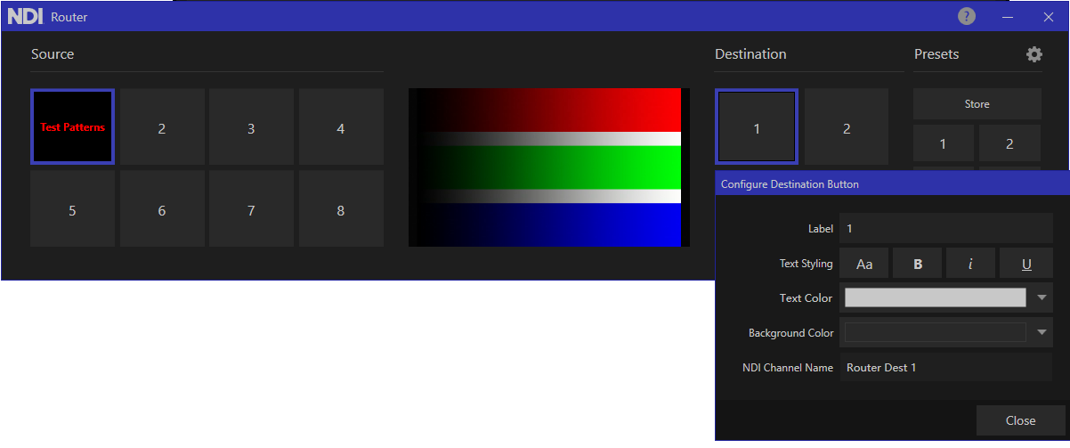Click the NDI Channel Name field
1070x448 pixels.
[945, 367]
